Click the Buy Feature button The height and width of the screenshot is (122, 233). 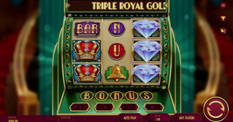click(187, 118)
